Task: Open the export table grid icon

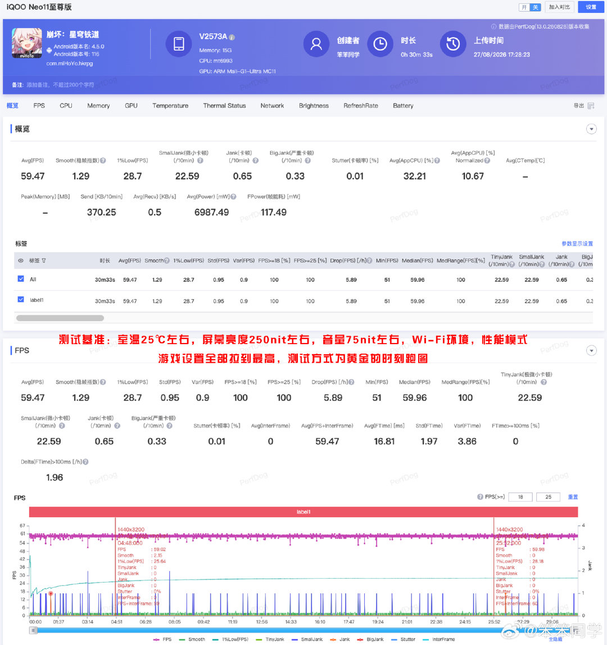Action: tap(591, 106)
